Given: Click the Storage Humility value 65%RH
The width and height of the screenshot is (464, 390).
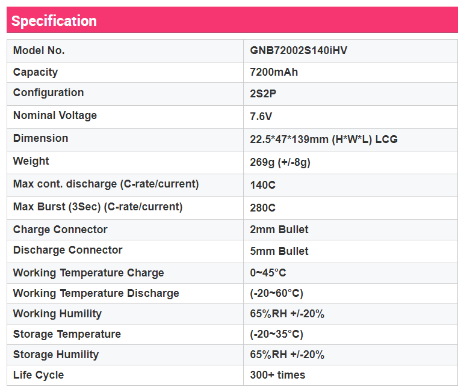Looking at the screenshot, I should click(286, 355).
